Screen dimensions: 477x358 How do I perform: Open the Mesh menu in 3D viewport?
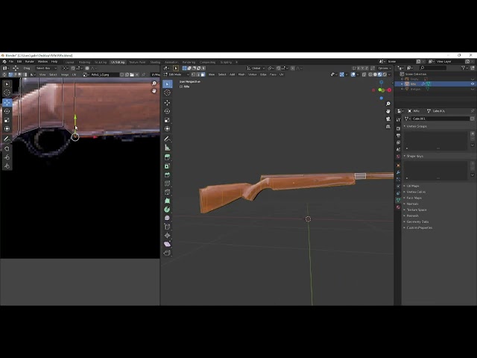[241, 75]
